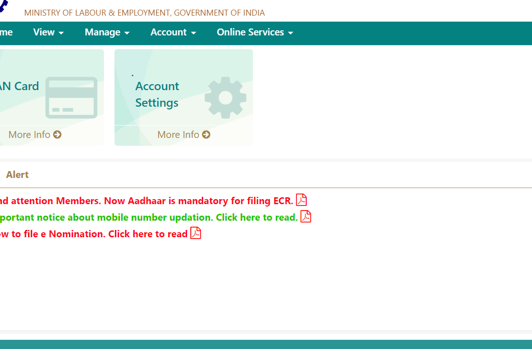Click the card icon on the Card tile
The height and width of the screenshot is (349, 532).
coord(71,97)
